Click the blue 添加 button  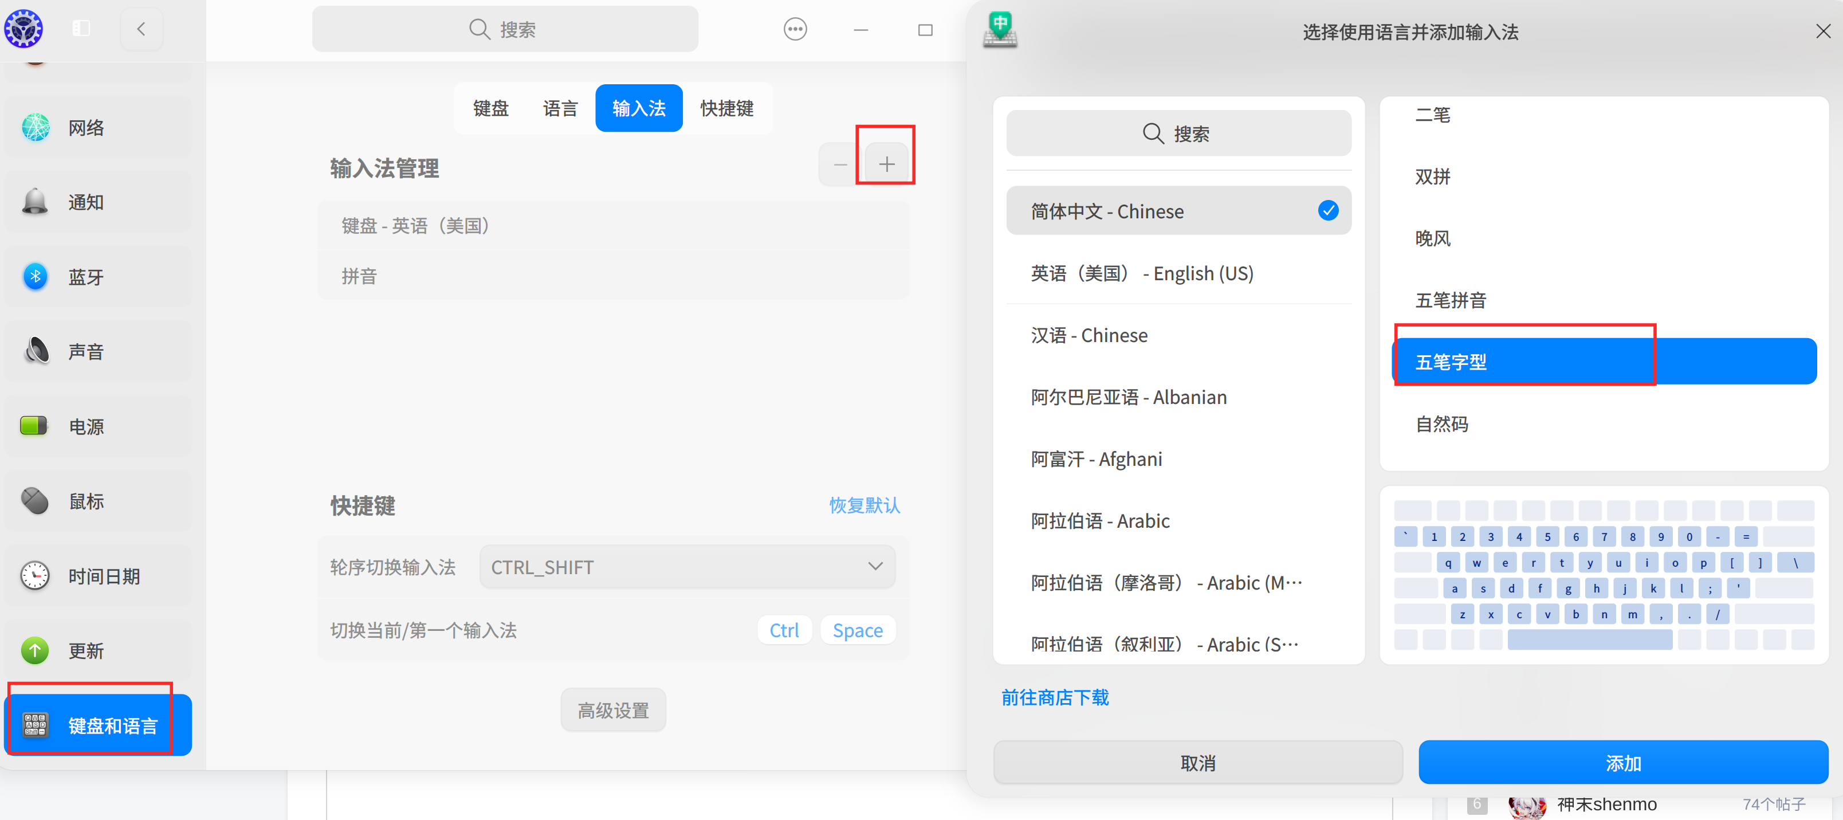[x=1622, y=763]
